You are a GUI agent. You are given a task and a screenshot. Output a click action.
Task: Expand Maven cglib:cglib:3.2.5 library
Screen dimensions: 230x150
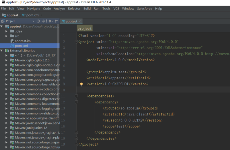tap(6, 60)
